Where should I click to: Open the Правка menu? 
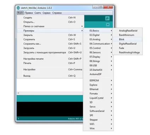pos(29,13)
